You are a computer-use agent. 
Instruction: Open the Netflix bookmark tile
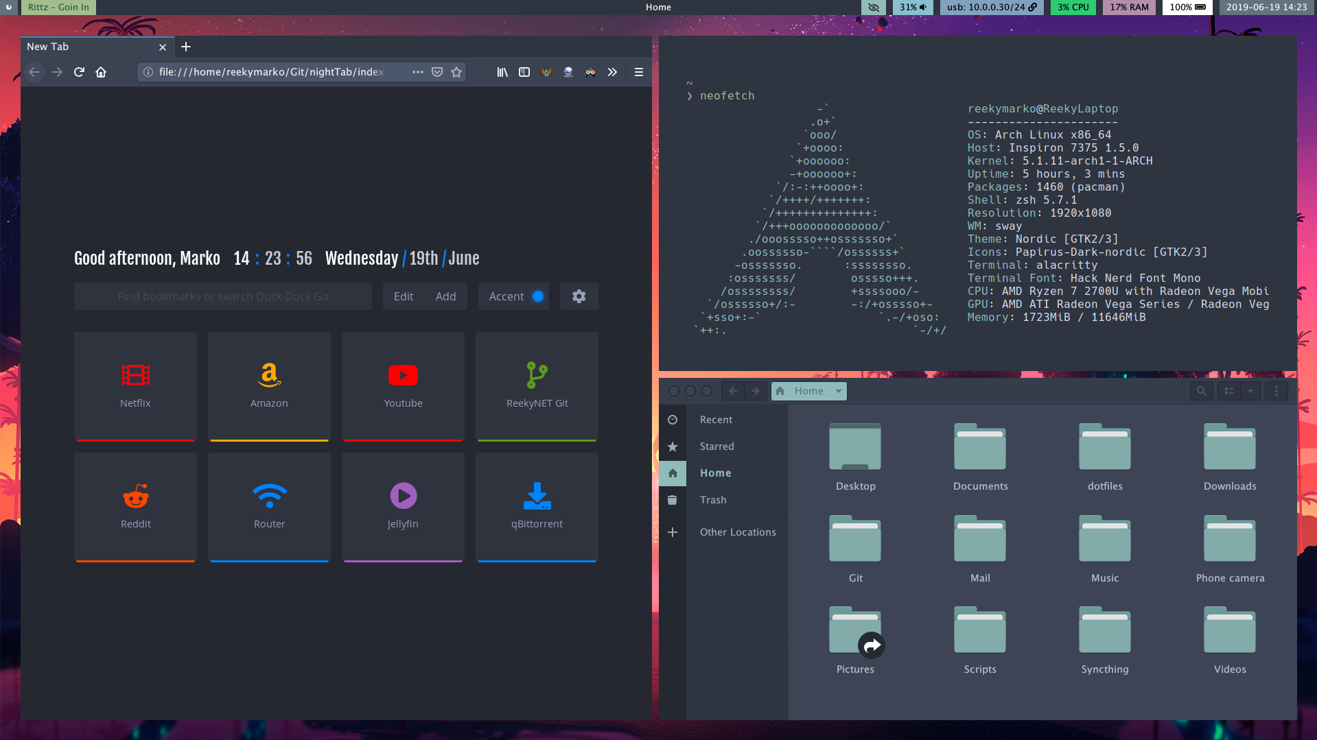pos(135,386)
